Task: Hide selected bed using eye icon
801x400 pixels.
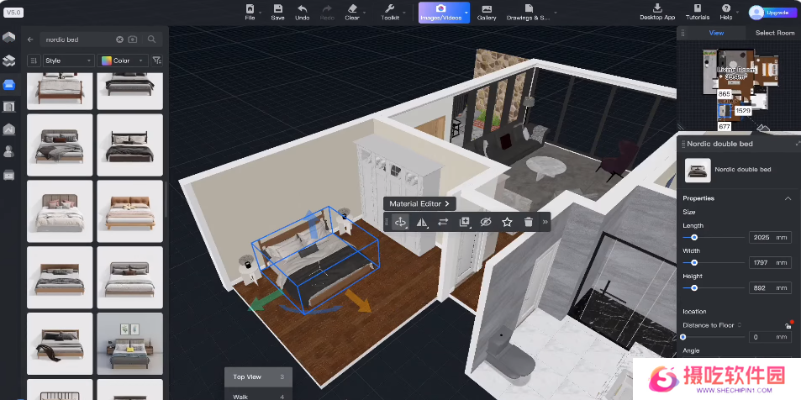Action: (486, 222)
